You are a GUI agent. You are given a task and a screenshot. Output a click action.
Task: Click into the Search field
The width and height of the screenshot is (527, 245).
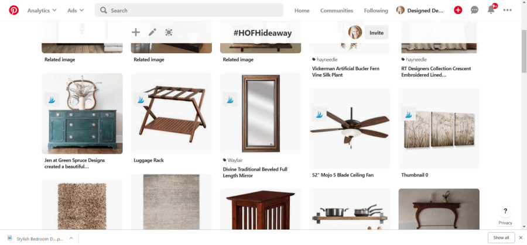189,11
